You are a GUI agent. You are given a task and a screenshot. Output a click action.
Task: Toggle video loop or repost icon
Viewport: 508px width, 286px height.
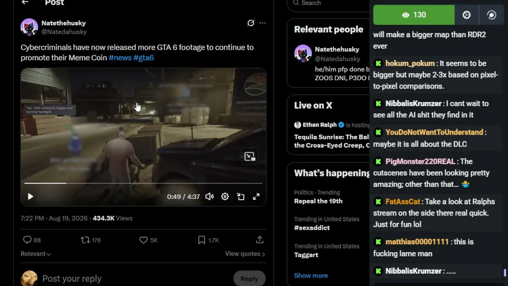(x=241, y=196)
